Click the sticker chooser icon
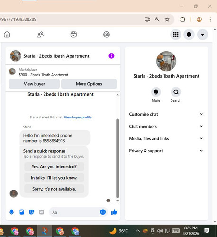Viewport: 217px width, 237px height. tap(32, 212)
